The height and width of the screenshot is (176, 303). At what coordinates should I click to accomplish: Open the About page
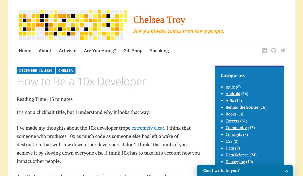[45, 51]
